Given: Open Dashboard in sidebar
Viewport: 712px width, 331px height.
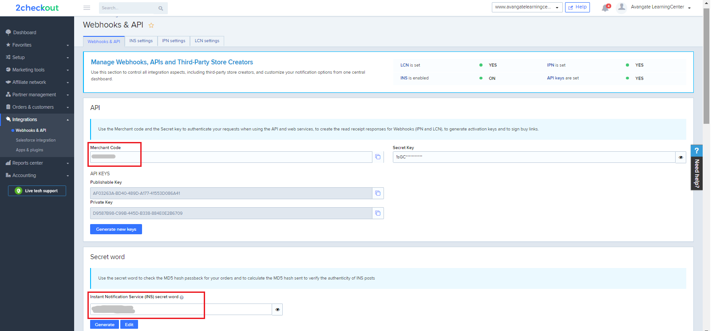Looking at the screenshot, I should coord(37,32).
